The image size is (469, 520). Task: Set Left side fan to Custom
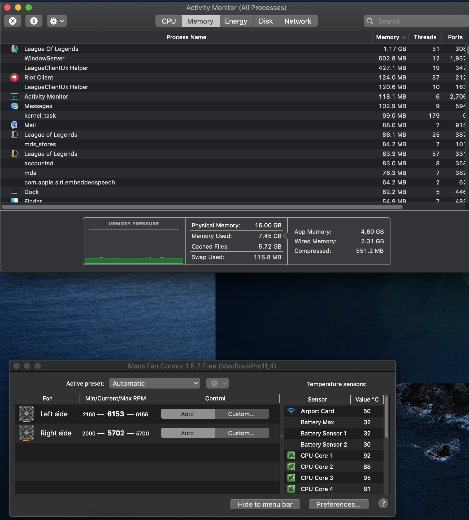[x=242, y=414]
